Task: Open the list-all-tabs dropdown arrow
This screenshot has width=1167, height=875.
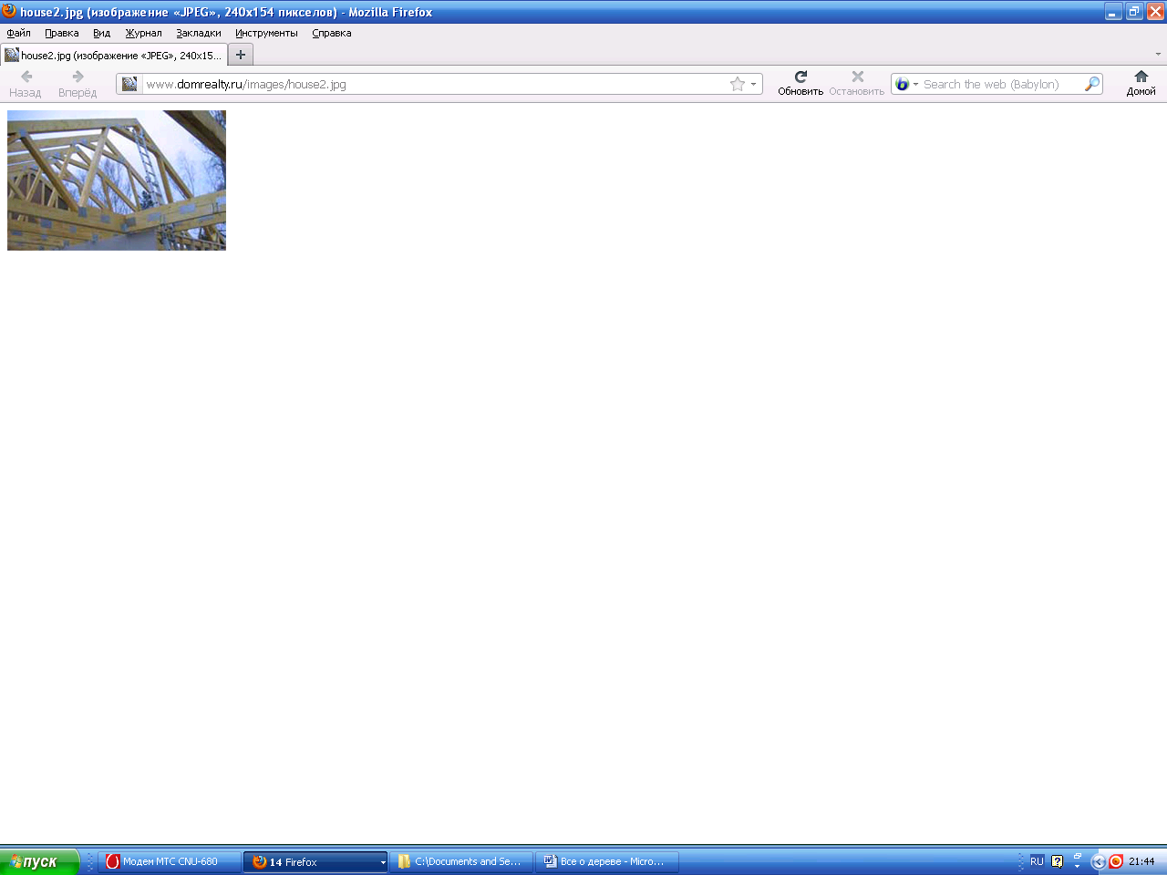Action: tap(1158, 55)
